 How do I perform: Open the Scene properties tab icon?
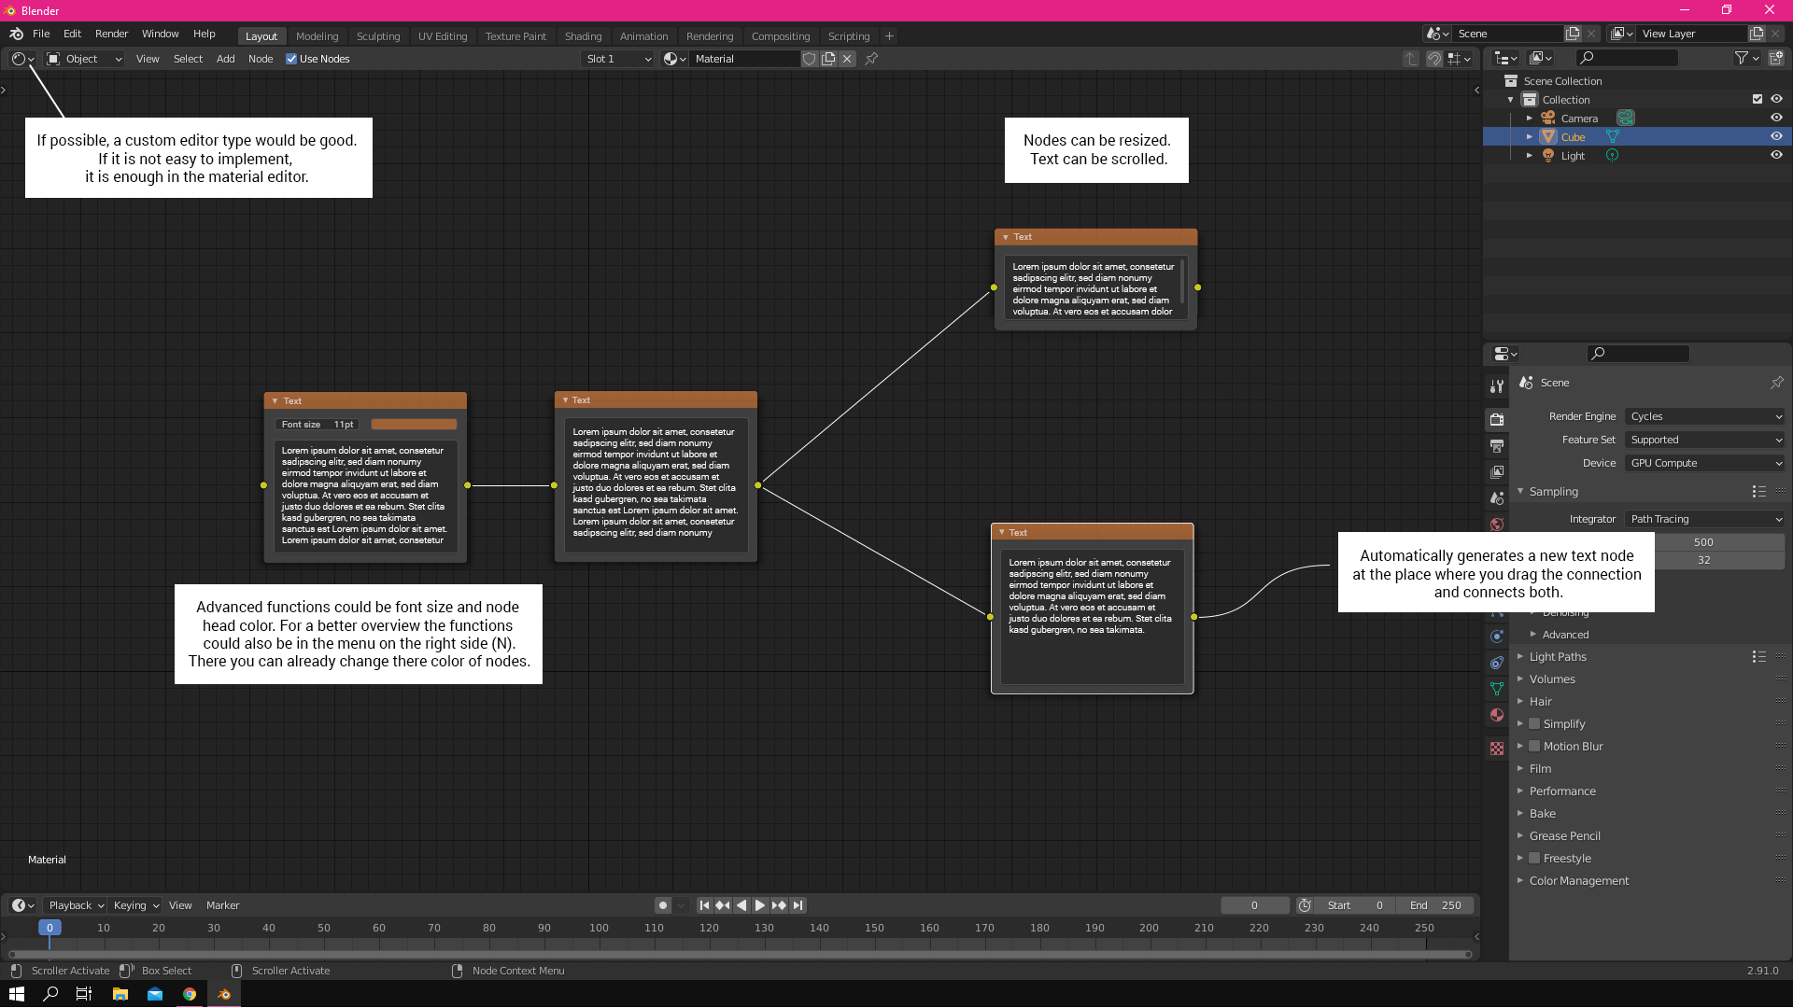[x=1497, y=498]
